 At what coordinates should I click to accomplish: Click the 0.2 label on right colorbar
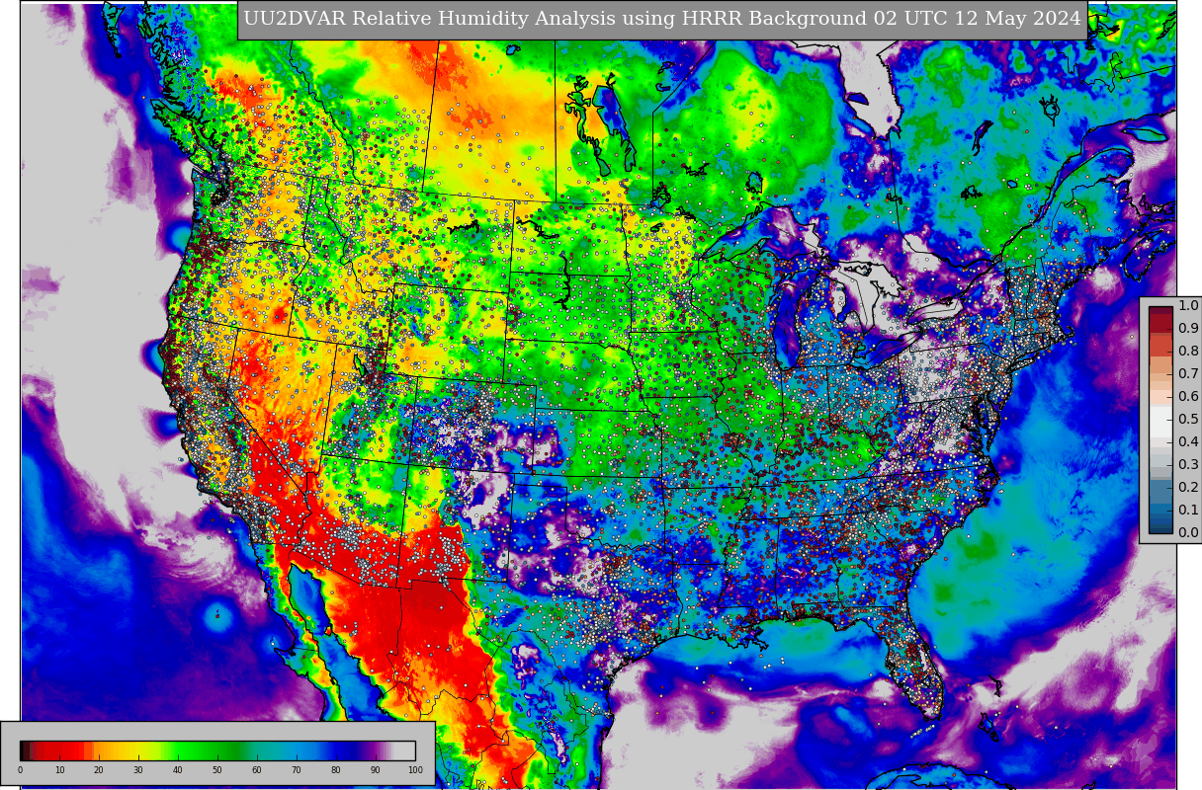[x=1188, y=488]
